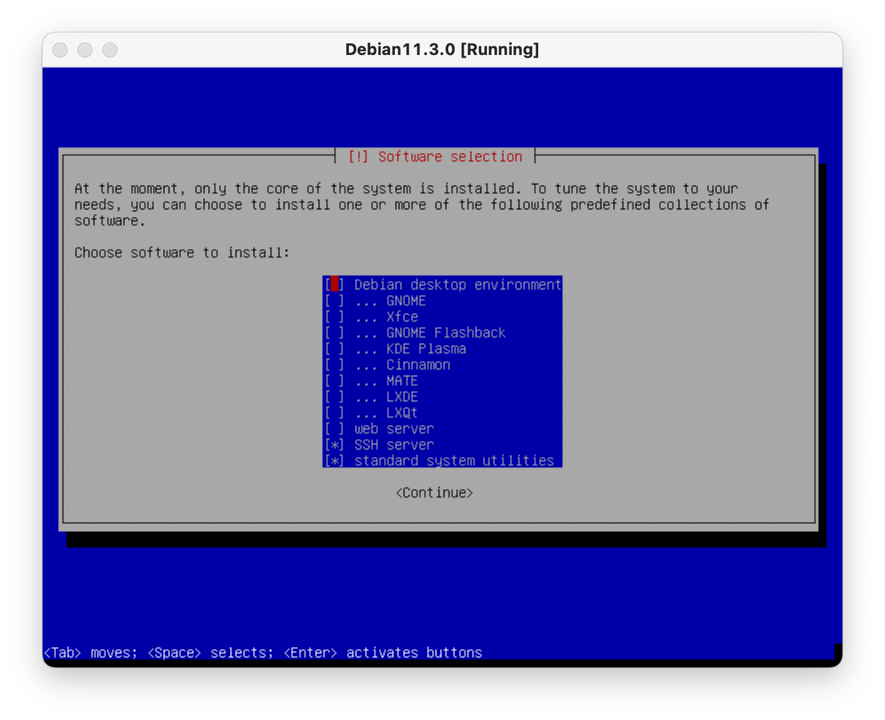Toggle the LXDE checkbox
The image size is (885, 720).
[x=334, y=397]
